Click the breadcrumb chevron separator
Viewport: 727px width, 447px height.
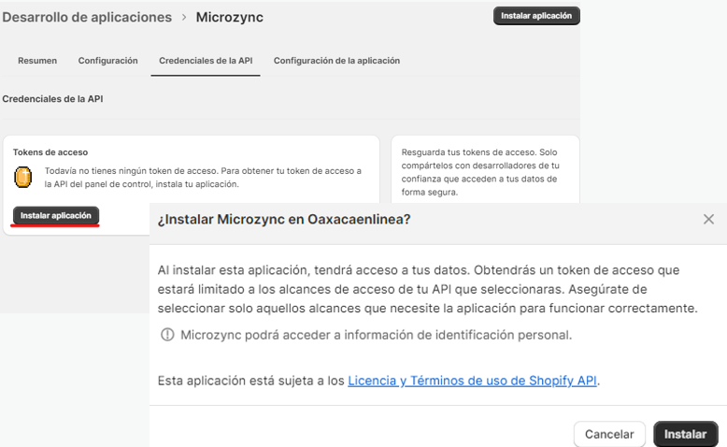(x=184, y=18)
